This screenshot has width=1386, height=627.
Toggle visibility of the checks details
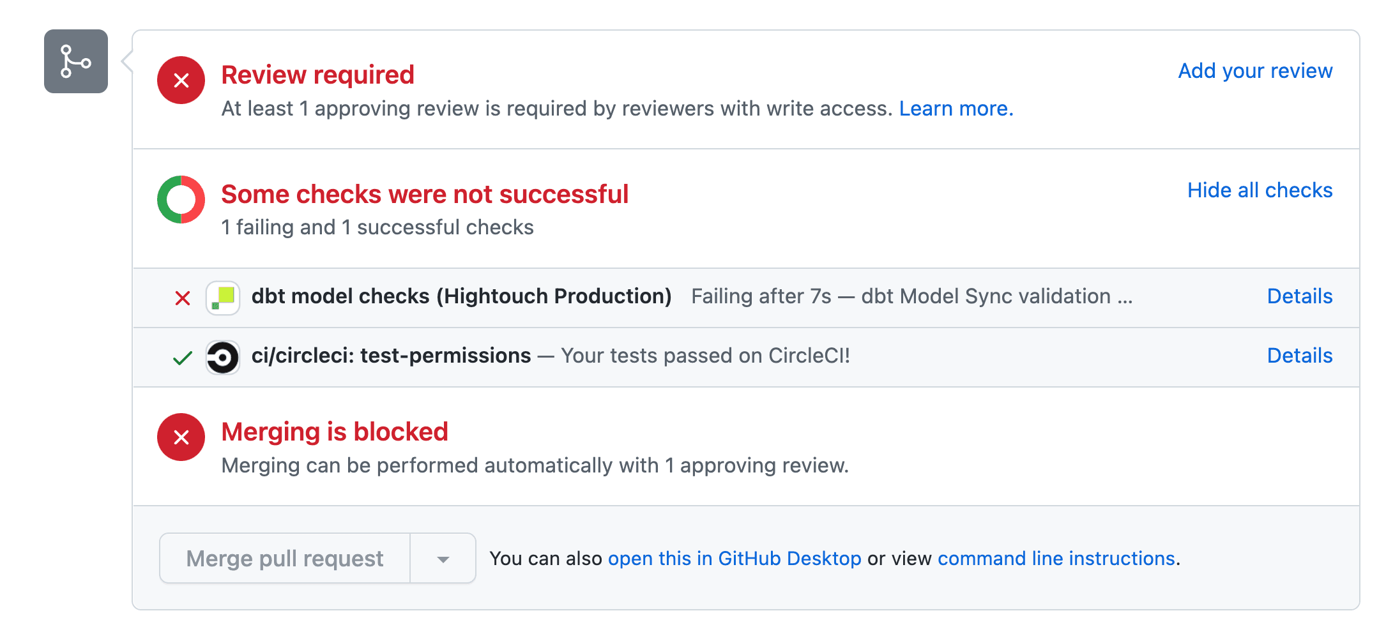[x=1260, y=190]
